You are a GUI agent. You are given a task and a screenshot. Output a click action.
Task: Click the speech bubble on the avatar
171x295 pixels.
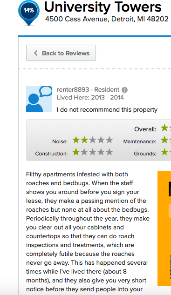point(46,91)
